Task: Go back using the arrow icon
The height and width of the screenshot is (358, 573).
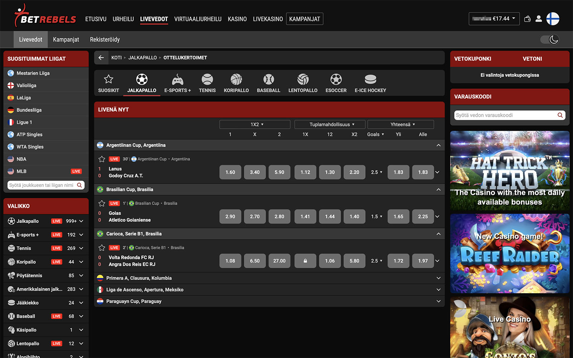Action: [x=101, y=58]
